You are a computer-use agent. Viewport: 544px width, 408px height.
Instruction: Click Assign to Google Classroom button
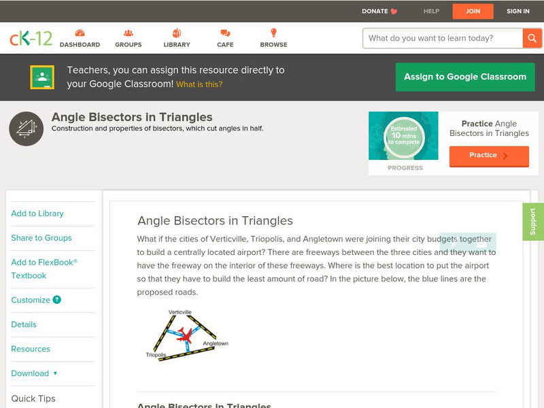tap(465, 77)
